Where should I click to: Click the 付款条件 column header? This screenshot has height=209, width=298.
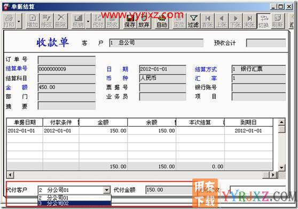point(61,122)
